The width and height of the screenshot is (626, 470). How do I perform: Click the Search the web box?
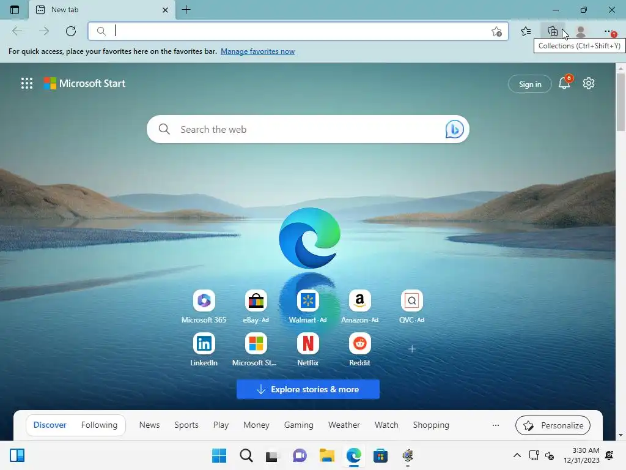tap(307, 129)
